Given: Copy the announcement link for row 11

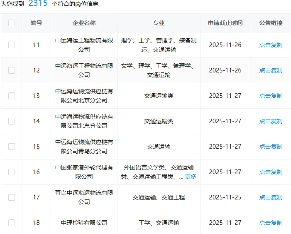Looking at the screenshot, I should (x=271, y=45).
